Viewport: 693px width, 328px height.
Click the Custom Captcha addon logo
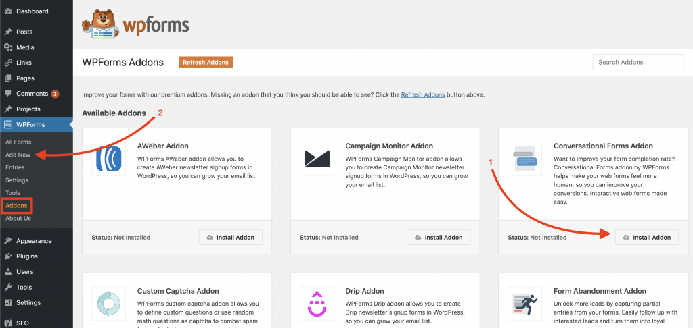(109, 304)
